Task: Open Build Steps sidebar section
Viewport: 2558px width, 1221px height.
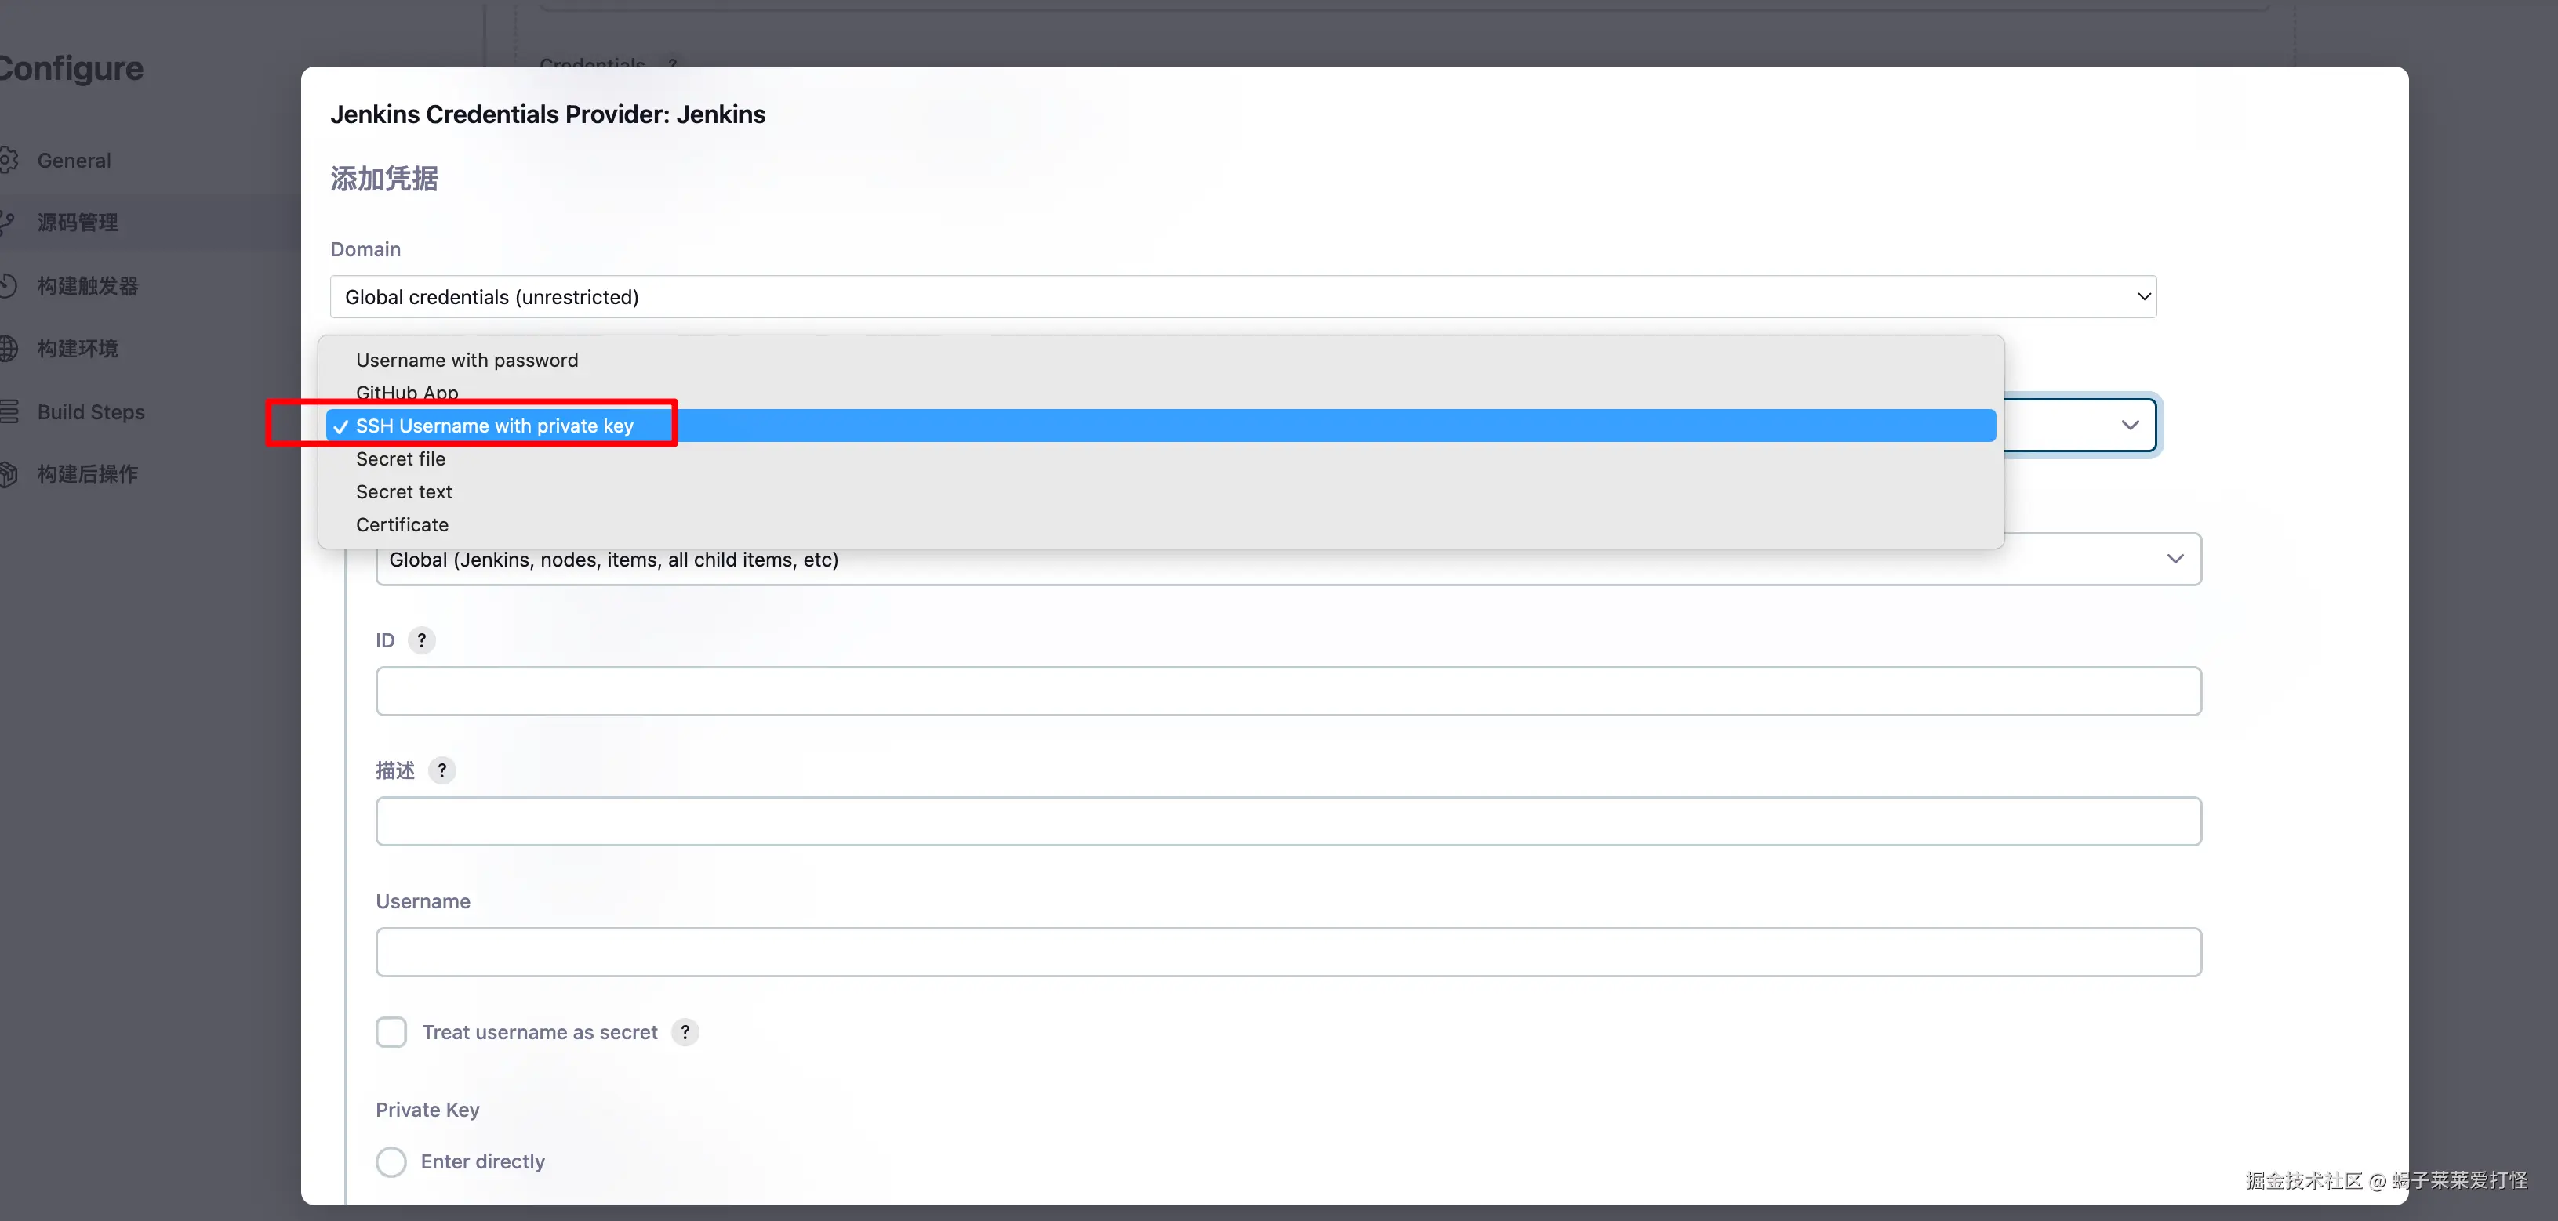Action: [90, 412]
